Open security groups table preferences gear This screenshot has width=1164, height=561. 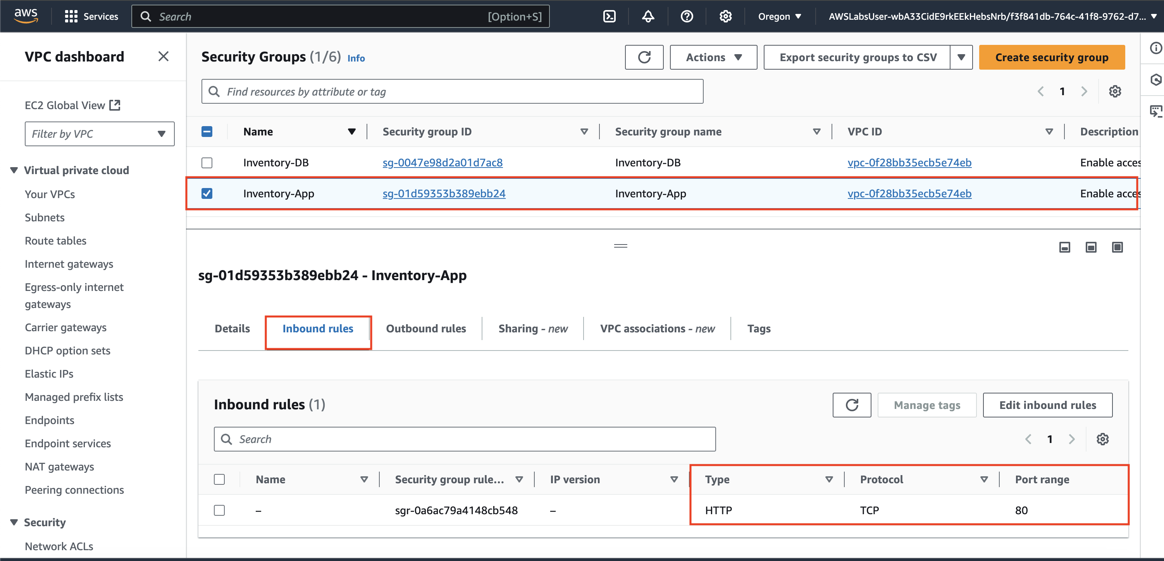pos(1115,92)
